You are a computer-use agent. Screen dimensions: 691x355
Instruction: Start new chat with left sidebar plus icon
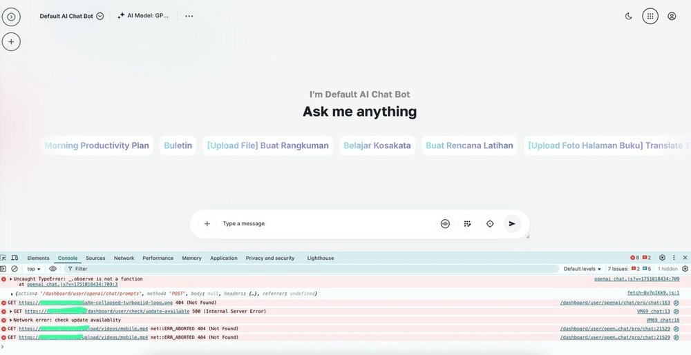11,41
